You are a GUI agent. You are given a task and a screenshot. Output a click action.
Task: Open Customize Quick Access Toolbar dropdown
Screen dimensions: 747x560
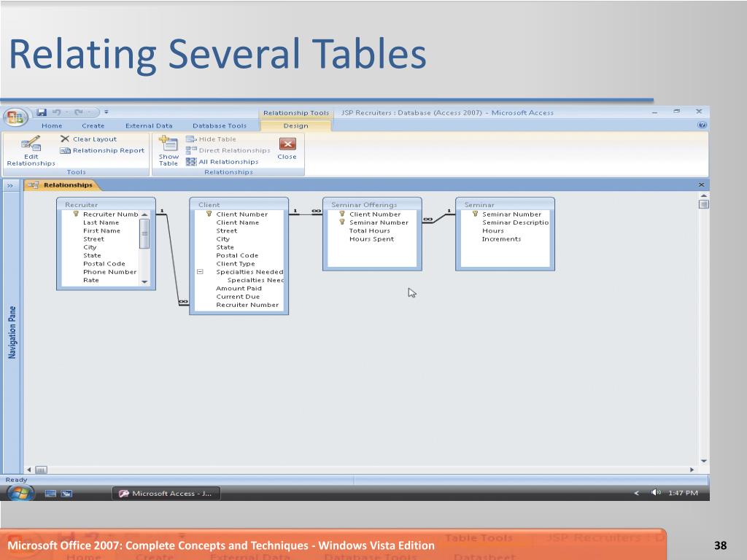tap(107, 112)
